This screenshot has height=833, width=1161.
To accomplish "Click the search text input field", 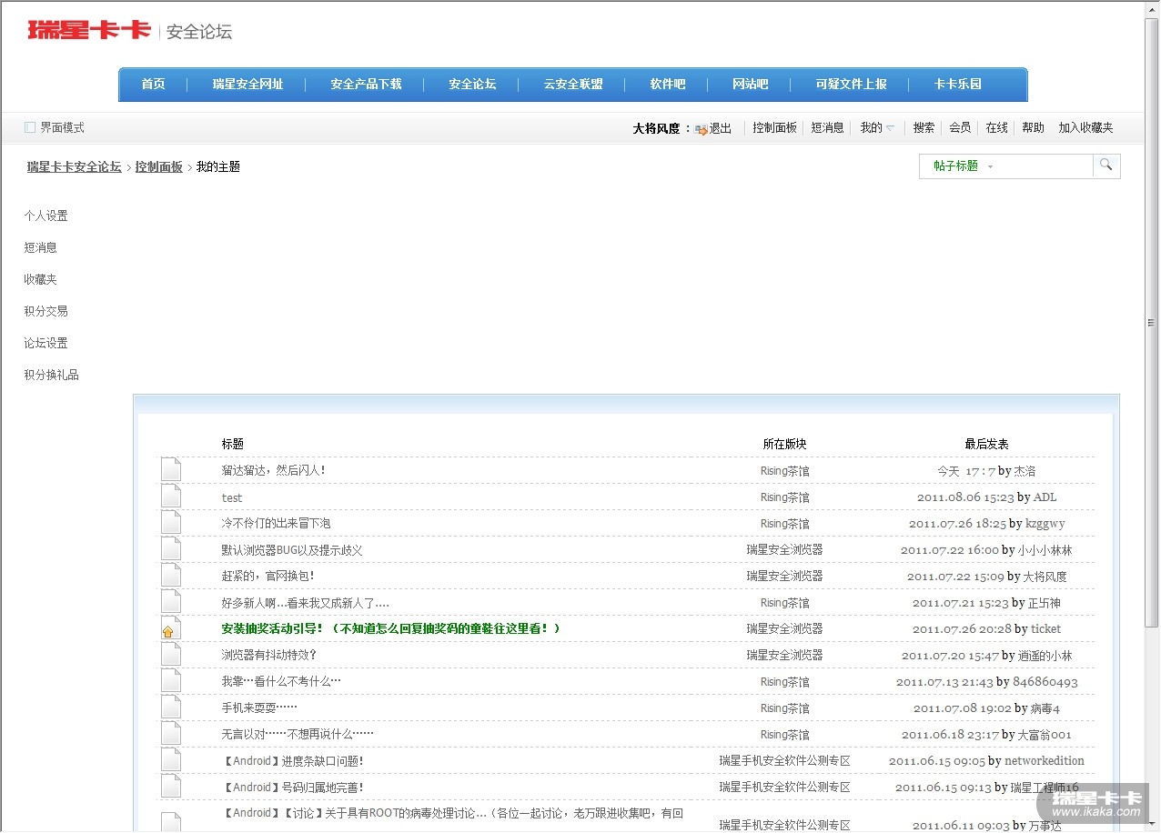I will (1045, 166).
